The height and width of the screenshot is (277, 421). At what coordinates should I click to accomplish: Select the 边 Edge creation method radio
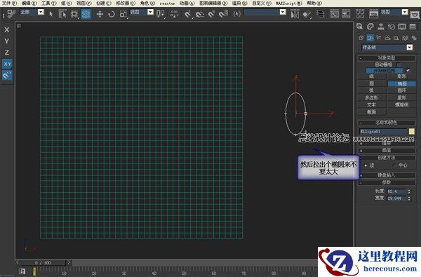pyautogui.click(x=366, y=165)
